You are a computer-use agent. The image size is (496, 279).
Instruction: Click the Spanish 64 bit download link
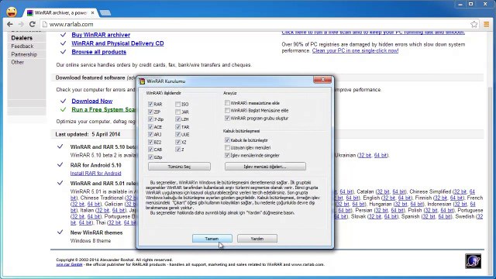pos(444,217)
